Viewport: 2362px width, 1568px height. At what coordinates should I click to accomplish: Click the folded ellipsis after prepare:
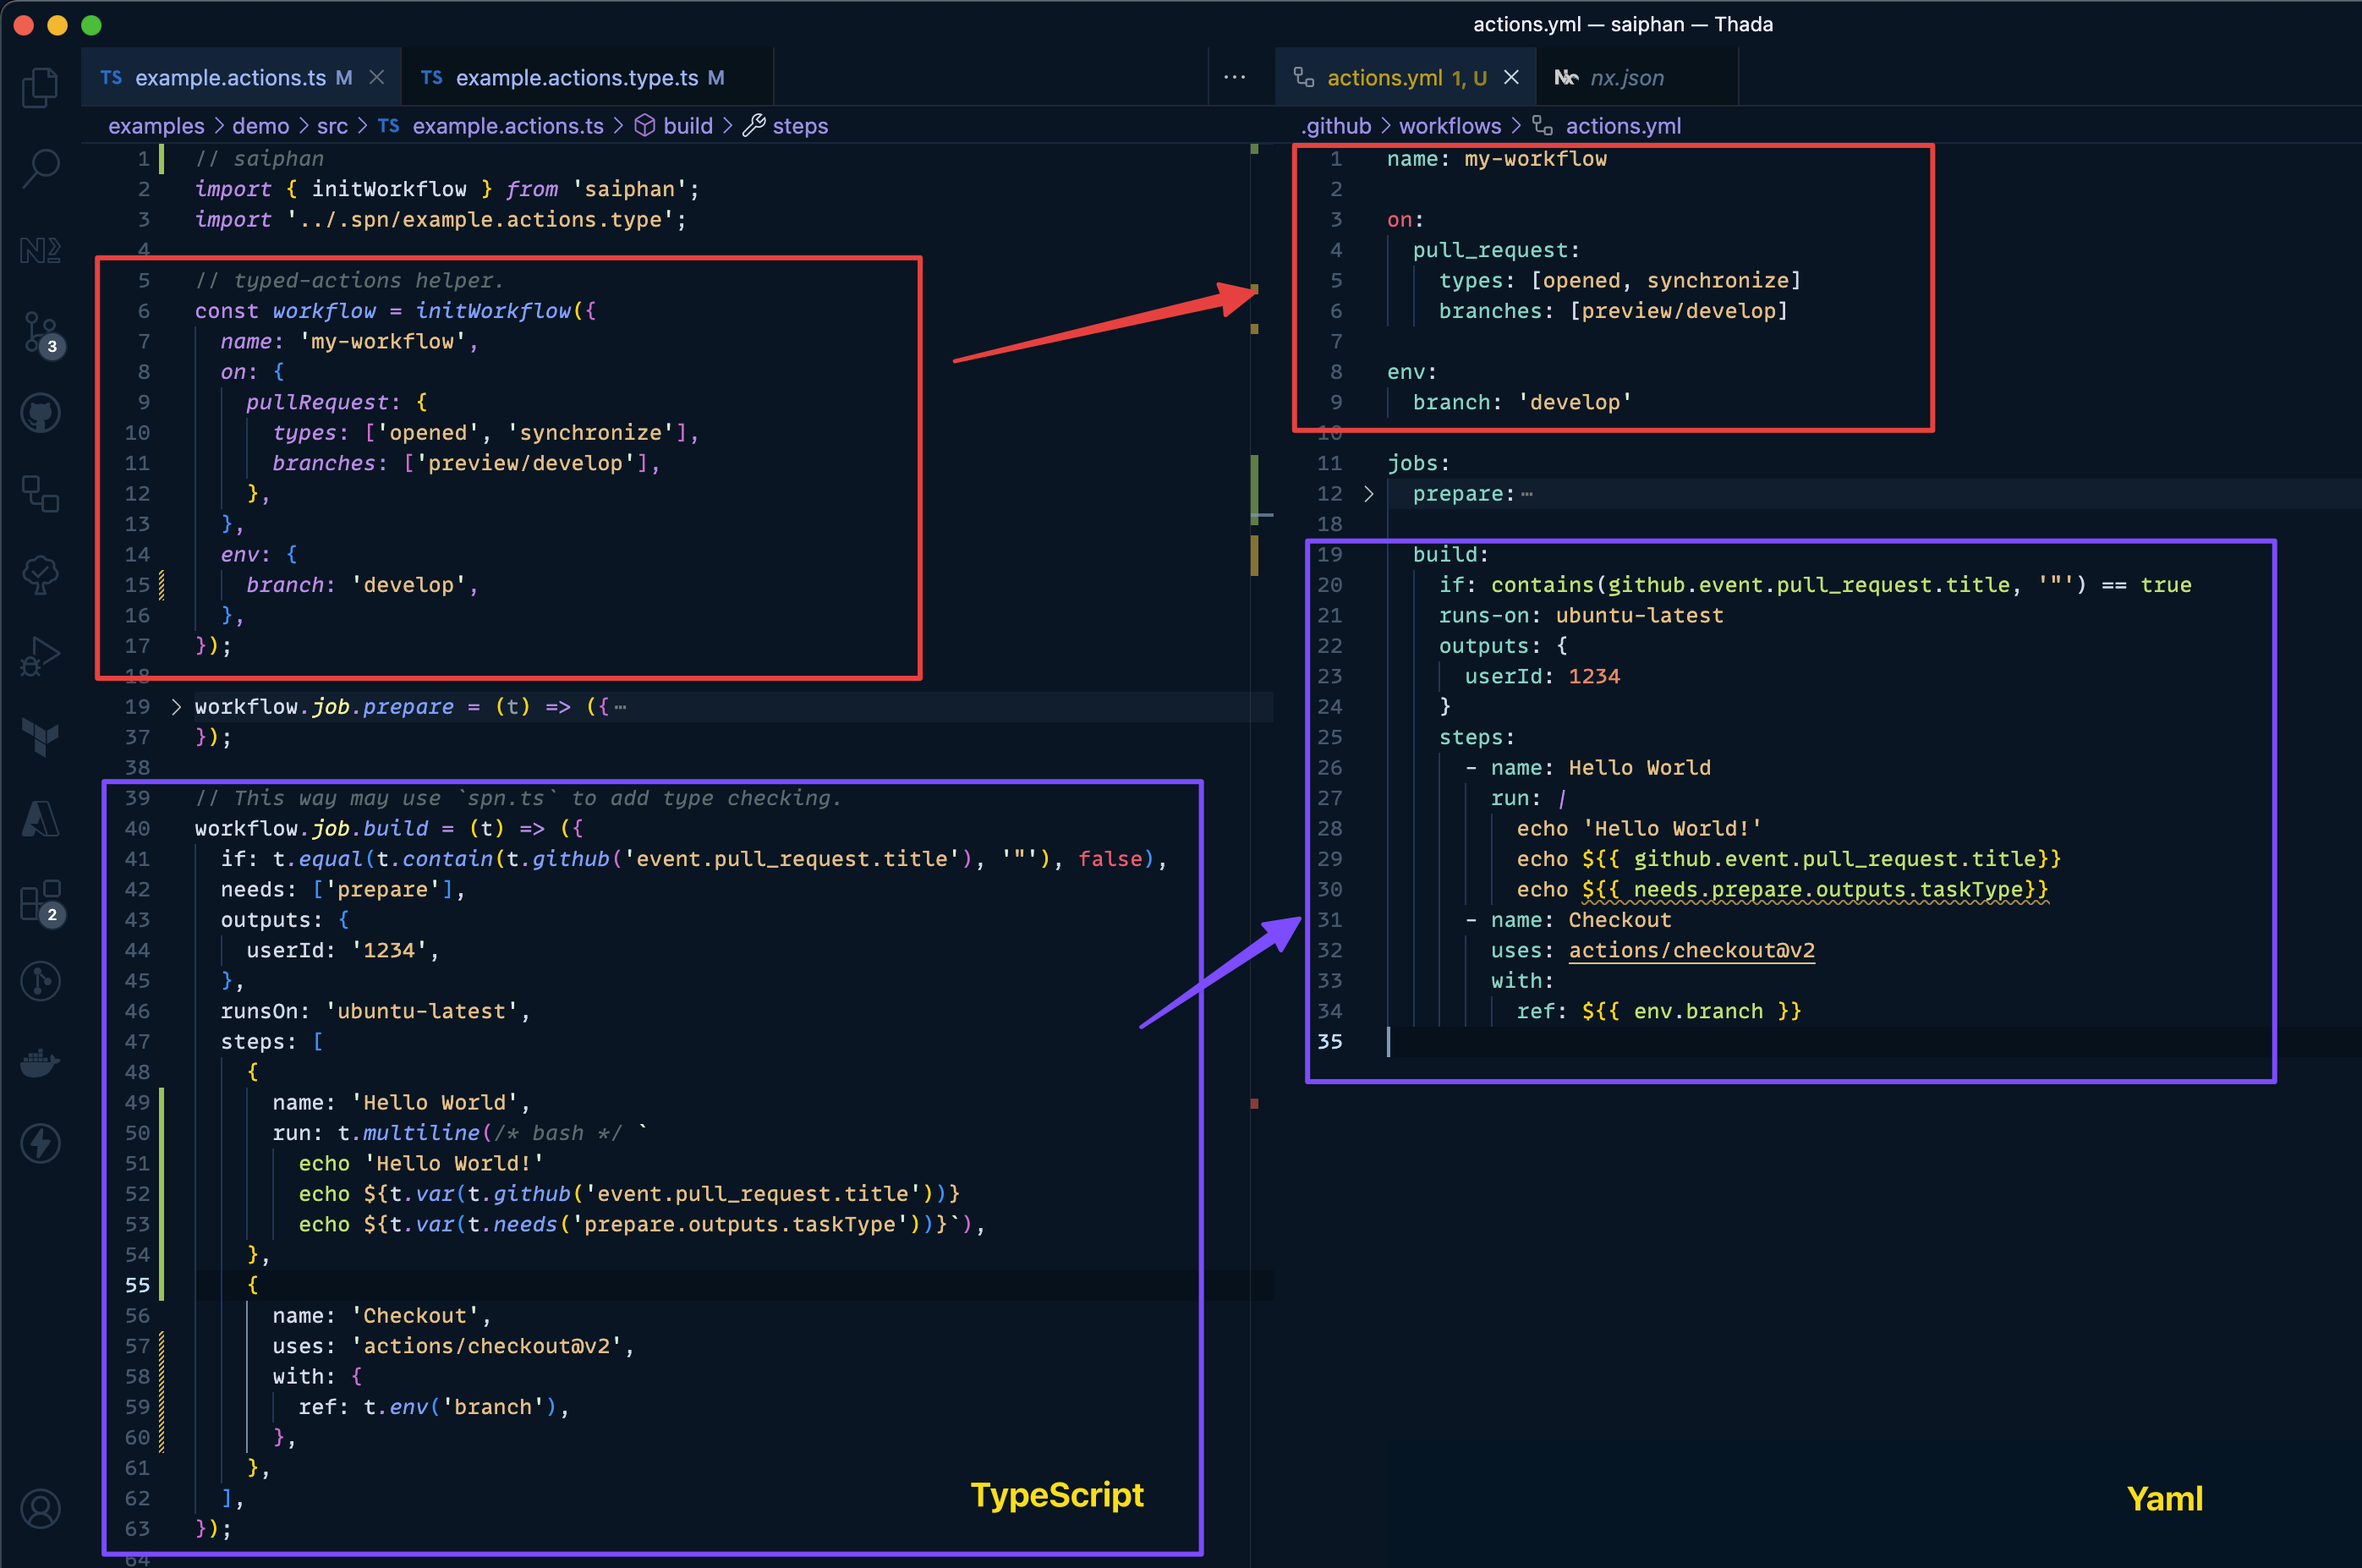[1527, 494]
